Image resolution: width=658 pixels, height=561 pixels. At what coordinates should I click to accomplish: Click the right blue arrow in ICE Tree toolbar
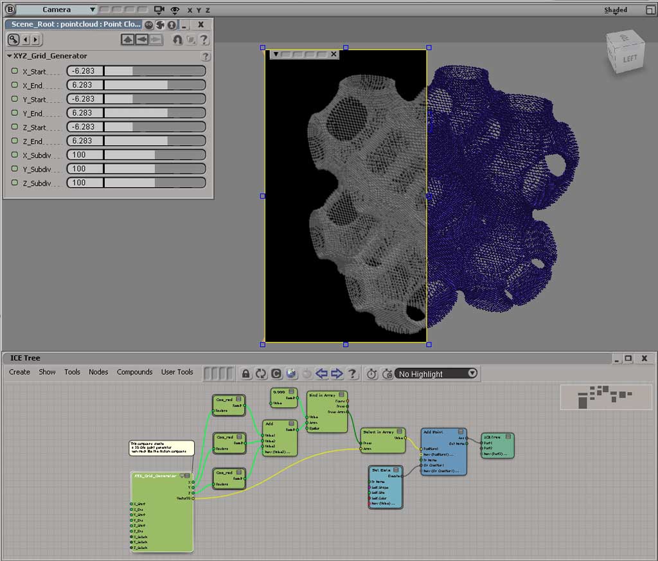(x=337, y=373)
